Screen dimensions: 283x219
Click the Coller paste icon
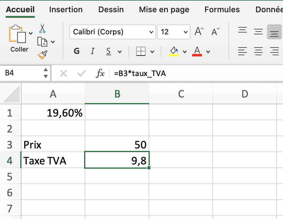point(18,34)
